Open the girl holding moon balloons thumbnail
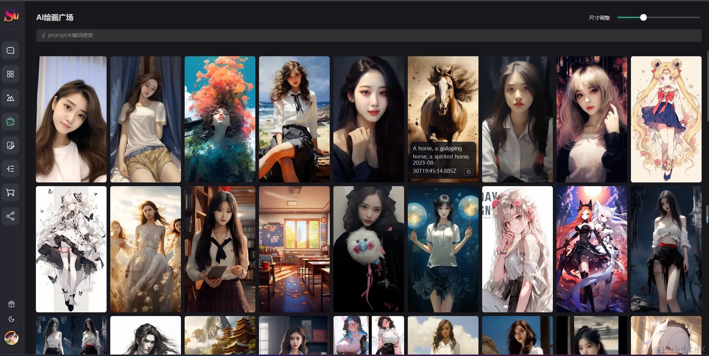709x356 pixels. (443, 249)
